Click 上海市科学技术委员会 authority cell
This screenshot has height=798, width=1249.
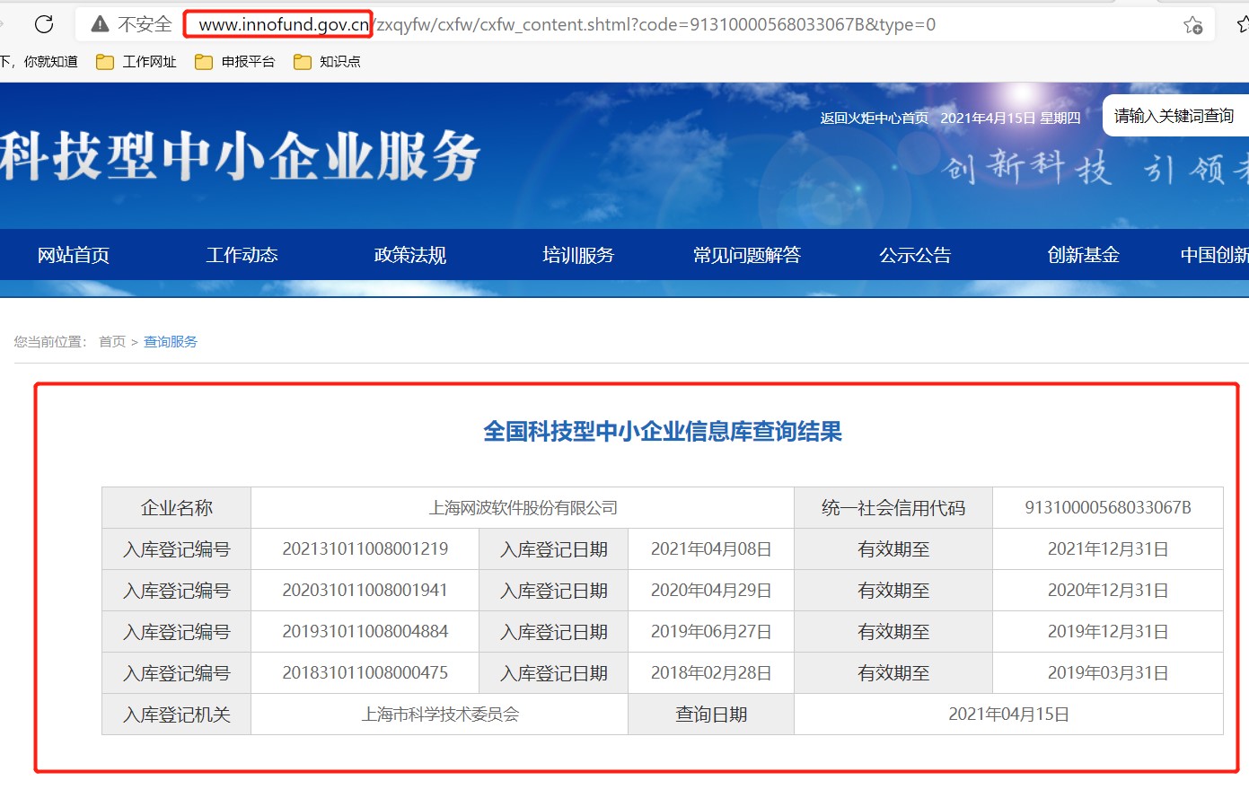[x=440, y=715]
